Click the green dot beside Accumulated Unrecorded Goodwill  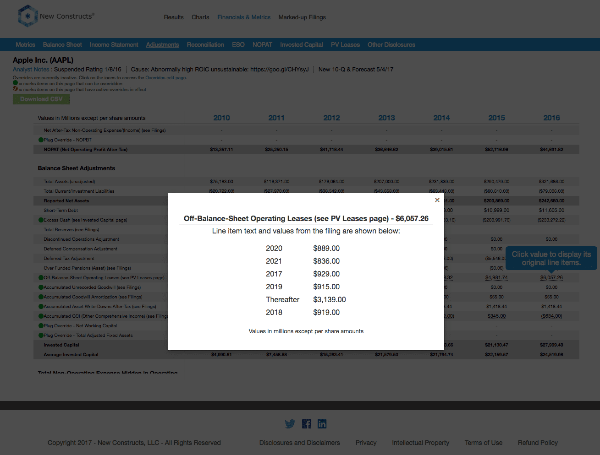[41, 287]
